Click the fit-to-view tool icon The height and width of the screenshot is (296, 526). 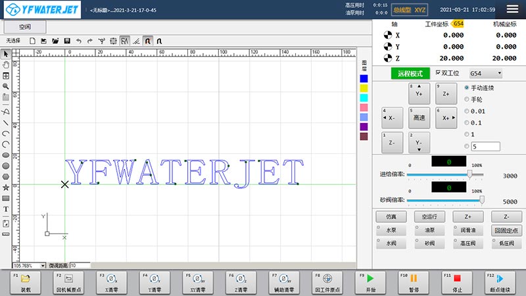click(6, 76)
